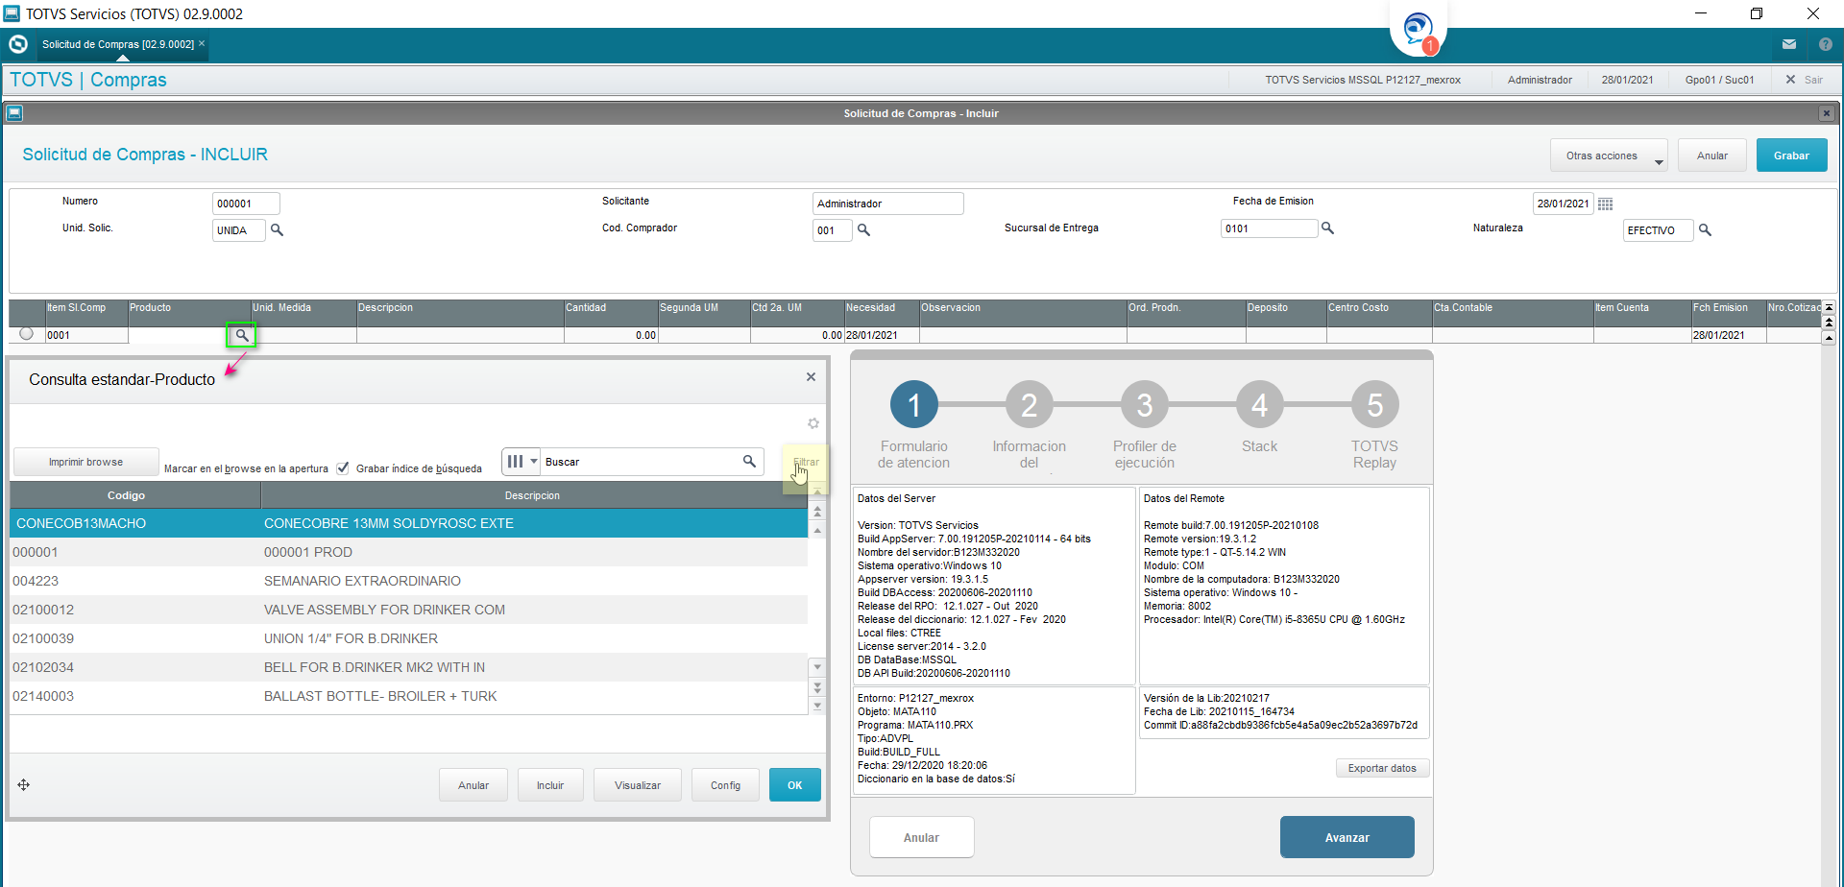Open Sucursal de Entrega lookup magnifier

pyautogui.click(x=1327, y=228)
